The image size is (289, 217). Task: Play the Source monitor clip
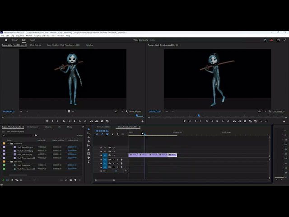(x=75, y=121)
